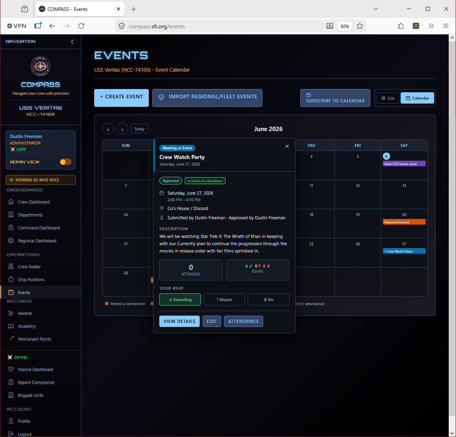Click the Brigade Units building icon
Screen dimensions: 456x437
tap(11, 395)
